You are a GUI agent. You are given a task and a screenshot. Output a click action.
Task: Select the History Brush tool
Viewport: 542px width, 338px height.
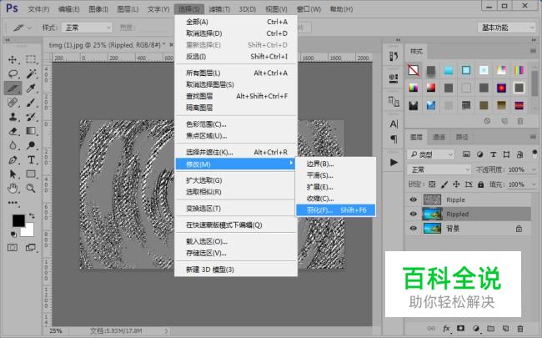[31, 117]
